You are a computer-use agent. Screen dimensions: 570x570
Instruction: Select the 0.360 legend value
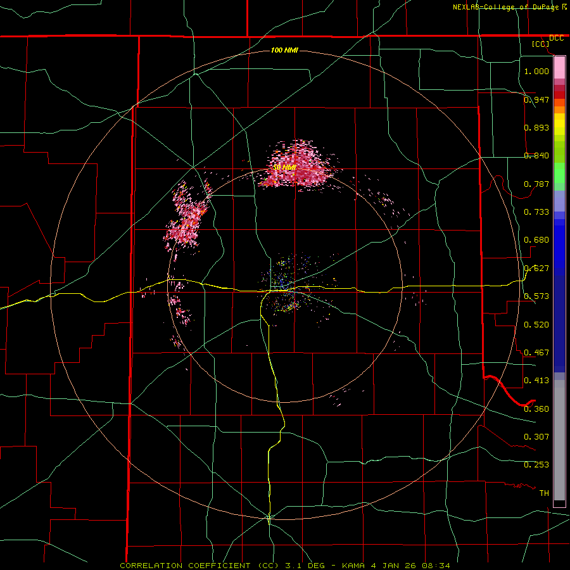[536, 408]
